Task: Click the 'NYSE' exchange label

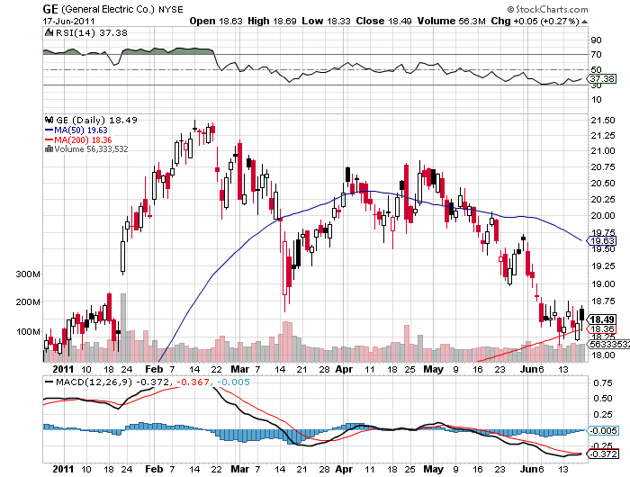Action: [x=171, y=9]
